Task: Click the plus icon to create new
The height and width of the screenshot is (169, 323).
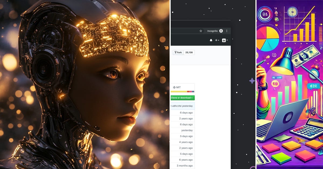Action: click(x=216, y=40)
